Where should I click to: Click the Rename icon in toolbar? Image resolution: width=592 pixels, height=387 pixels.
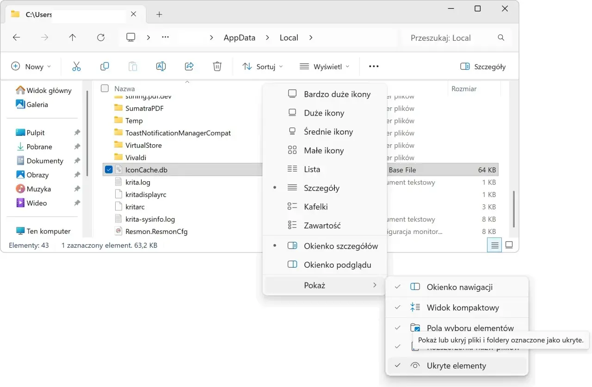pyautogui.click(x=161, y=67)
